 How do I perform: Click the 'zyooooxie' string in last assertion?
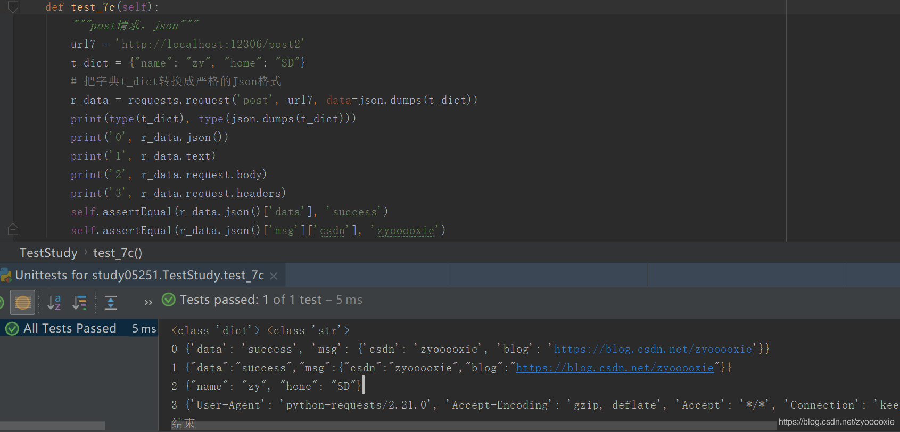pyautogui.click(x=406, y=230)
